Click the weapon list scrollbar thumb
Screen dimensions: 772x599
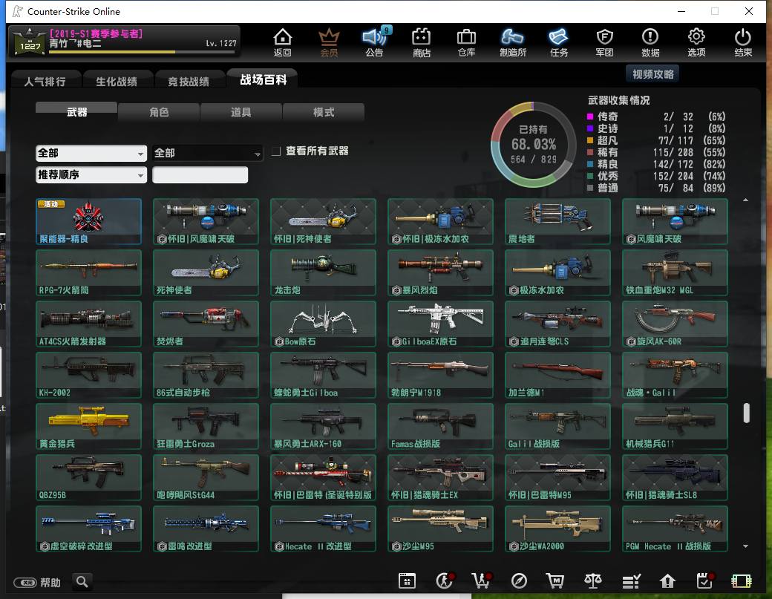pyautogui.click(x=747, y=413)
